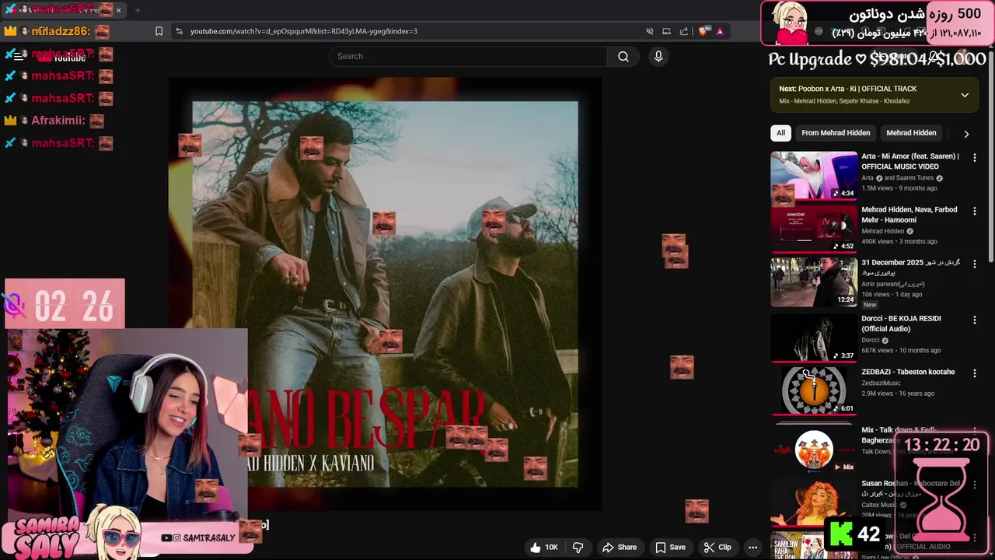The width and height of the screenshot is (995, 560).
Task: Open options menu for 31 December 2025 video
Action: 974,264
